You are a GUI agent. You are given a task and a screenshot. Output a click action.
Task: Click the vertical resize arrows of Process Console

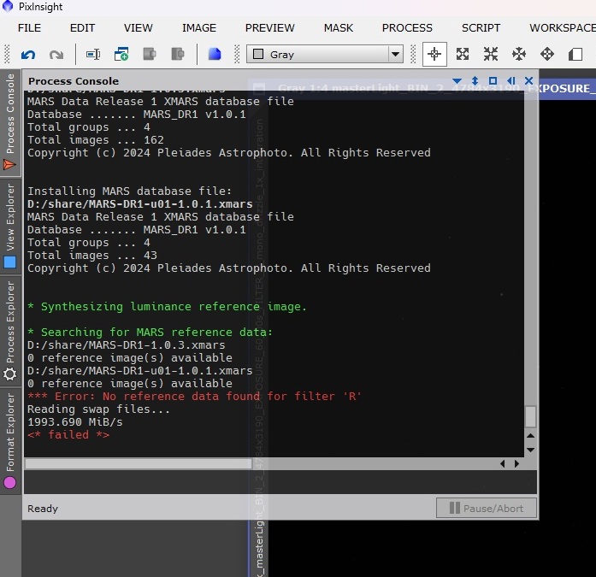coord(475,81)
